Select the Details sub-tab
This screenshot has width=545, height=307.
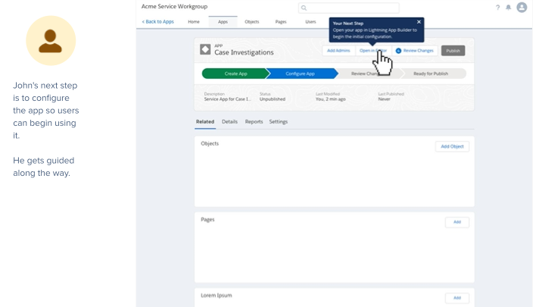(x=229, y=121)
